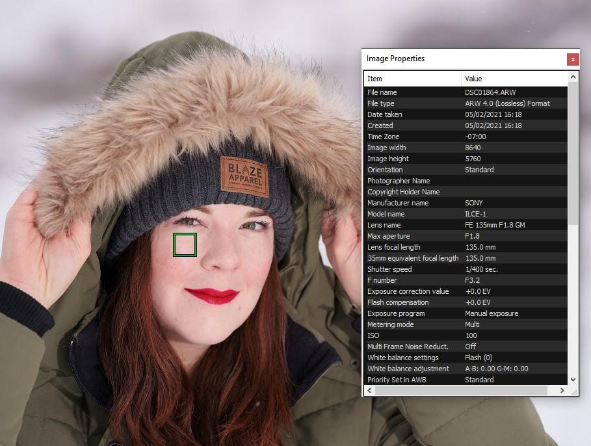Select the File type row label

pos(381,103)
